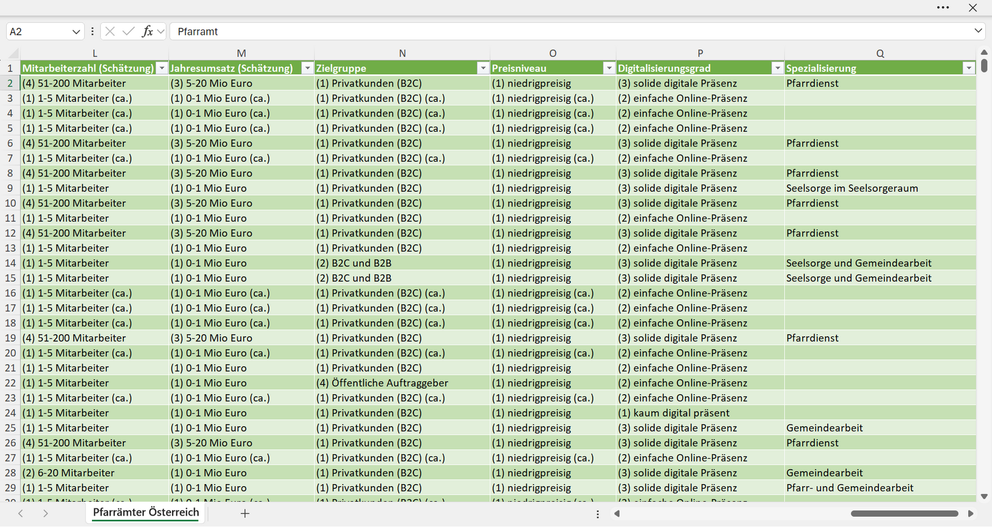Select column P header

coord(700,53)
